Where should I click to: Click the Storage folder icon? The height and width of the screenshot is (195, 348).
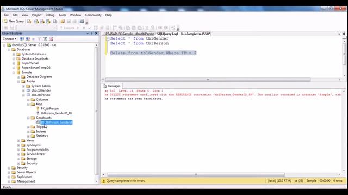click(x=23, y=159)
